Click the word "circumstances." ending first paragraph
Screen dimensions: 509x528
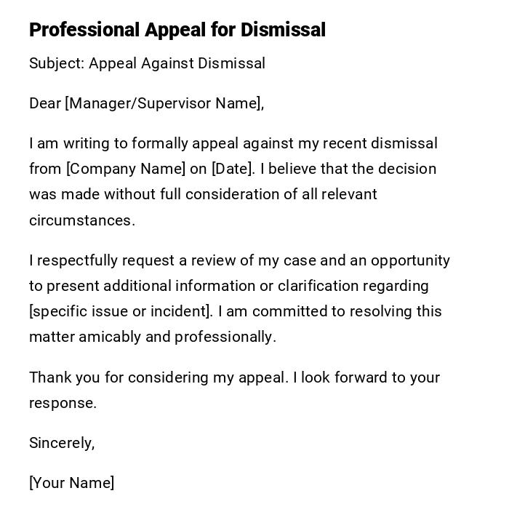pos(82,220)
